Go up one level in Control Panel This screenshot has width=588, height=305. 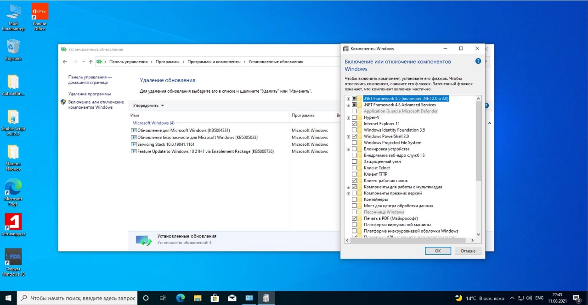[91, 61]
